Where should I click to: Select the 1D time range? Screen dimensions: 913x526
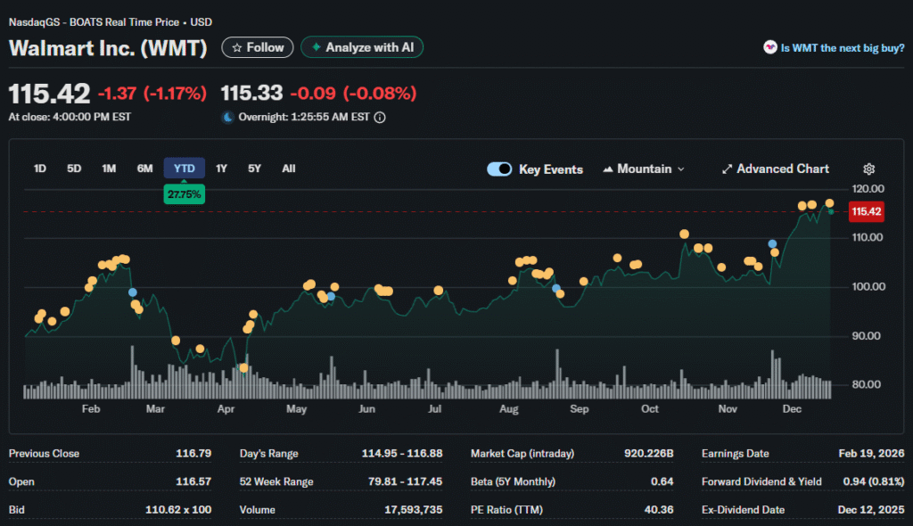[x=40, y=168]
